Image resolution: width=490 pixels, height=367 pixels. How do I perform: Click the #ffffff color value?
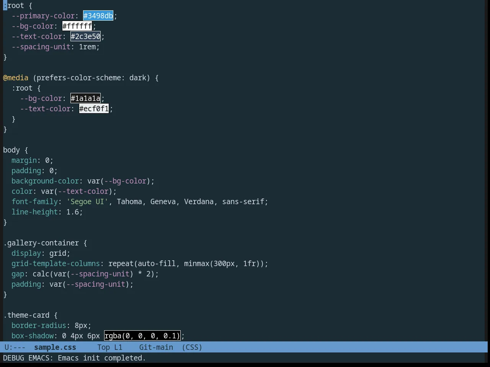pos(77,26)
